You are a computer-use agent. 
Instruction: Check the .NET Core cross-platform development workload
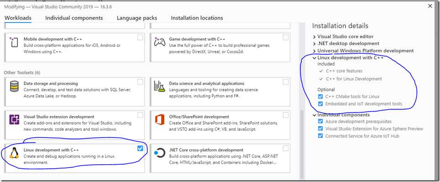[286, 148]
